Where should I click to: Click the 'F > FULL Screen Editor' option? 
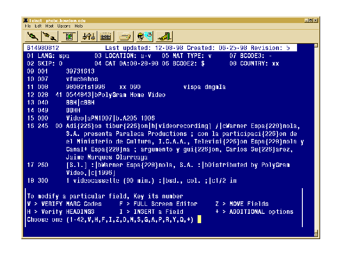click(159, 204)
